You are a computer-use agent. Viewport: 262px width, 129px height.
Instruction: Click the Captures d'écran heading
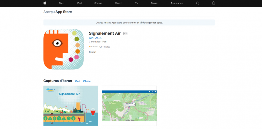58,81
